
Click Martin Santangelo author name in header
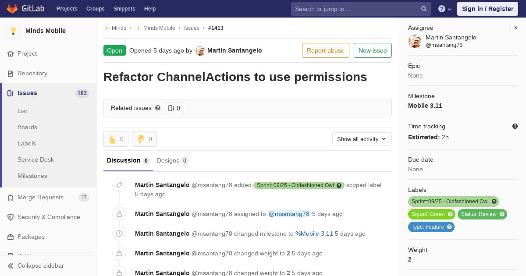point(235,50)
